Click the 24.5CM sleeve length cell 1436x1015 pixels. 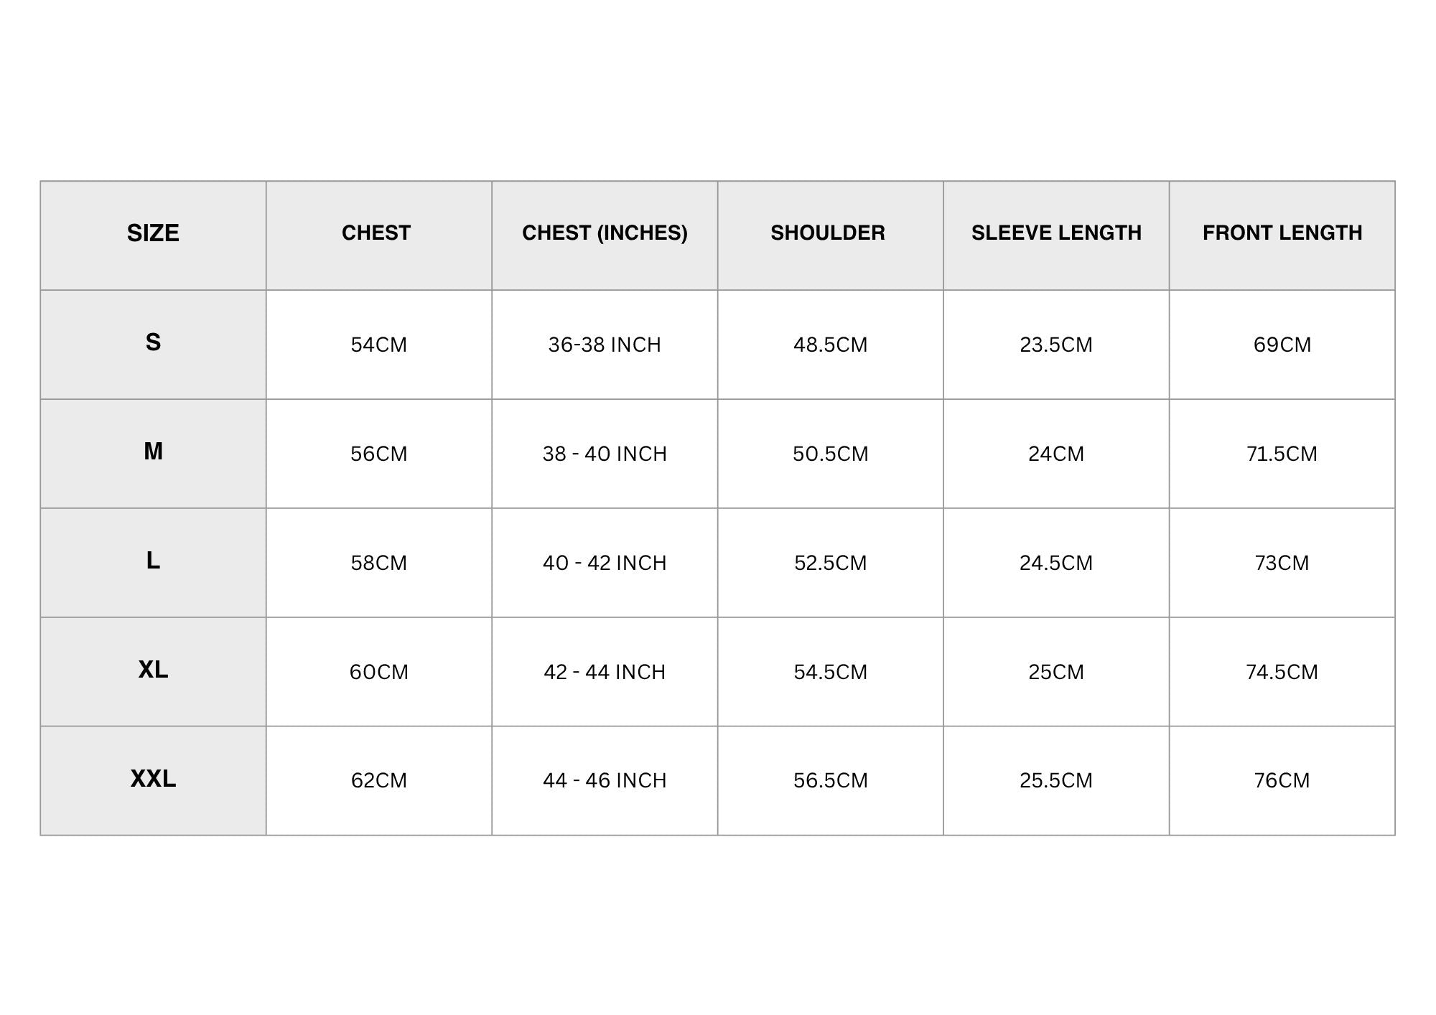[1056, 563]
